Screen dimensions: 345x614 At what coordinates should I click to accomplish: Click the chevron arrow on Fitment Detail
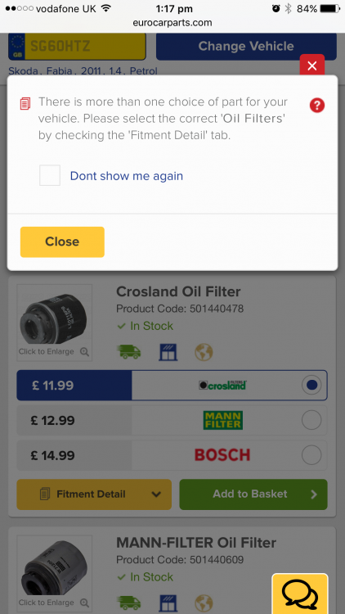pyautogui.click(x=156, y=494)
